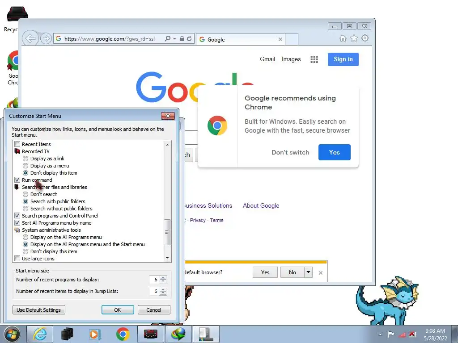Enable the Use large icons checkbox
458x343 pixels.
pyautogui.click(x=17, y=259)
